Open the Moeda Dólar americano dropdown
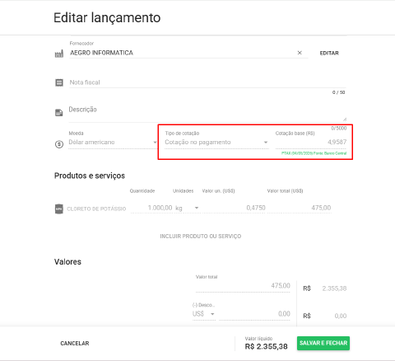Viewport: 395px width, 361px height. click(x=113, y=143)
